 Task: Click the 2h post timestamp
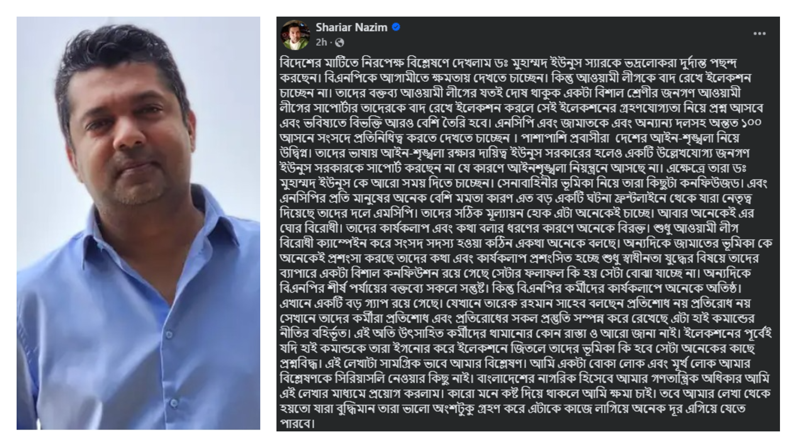pos(321,42)
